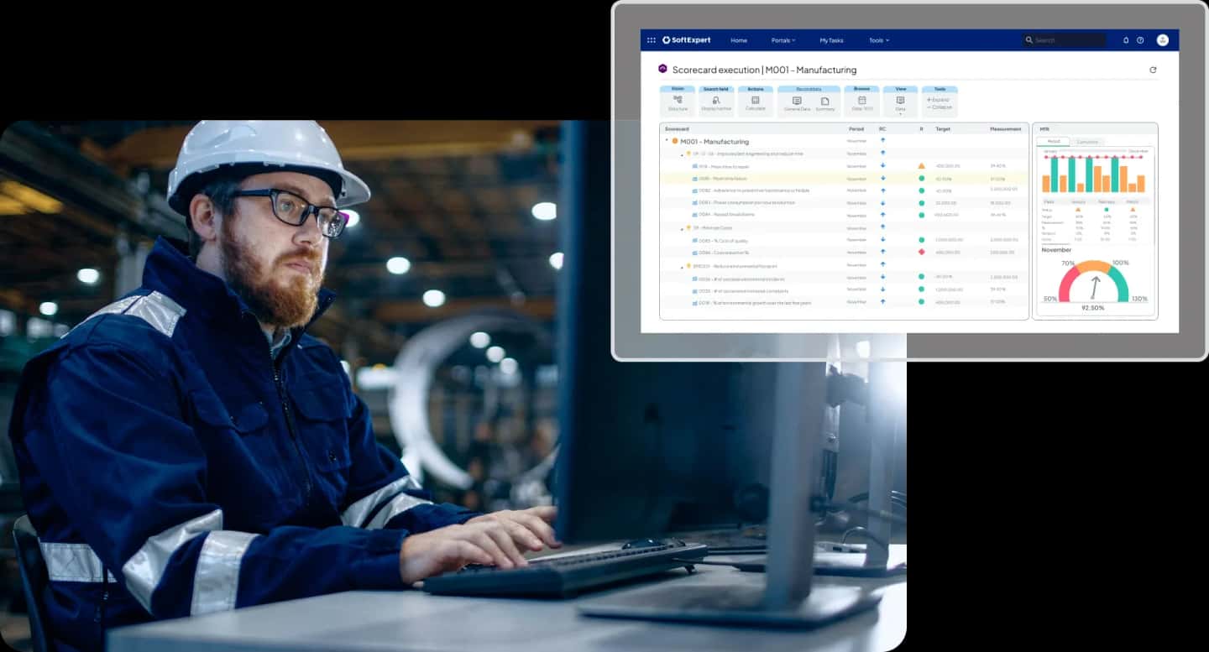Click Collapse in Tools group
Screen dimensions: 1209x652
point(939,107)
